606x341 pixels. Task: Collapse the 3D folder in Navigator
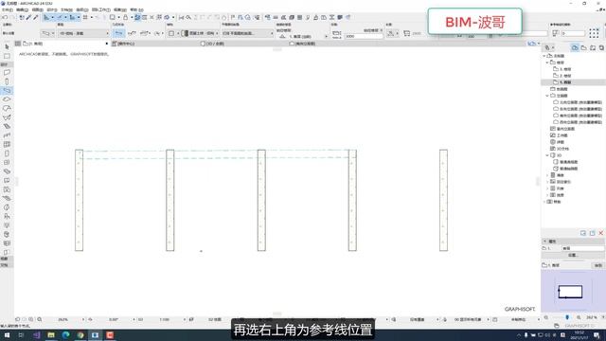pos(547,155)
